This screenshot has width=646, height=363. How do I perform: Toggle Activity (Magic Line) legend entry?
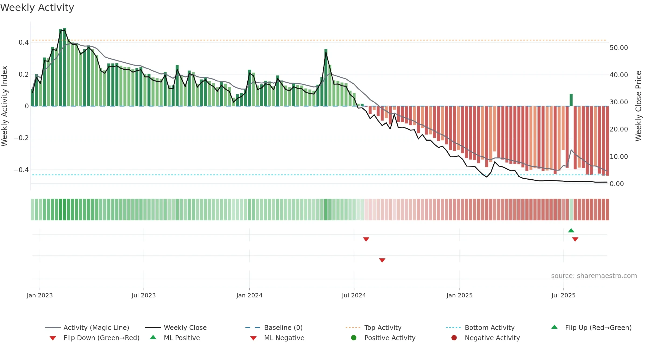pyautogui.click(x=87, y=328)
